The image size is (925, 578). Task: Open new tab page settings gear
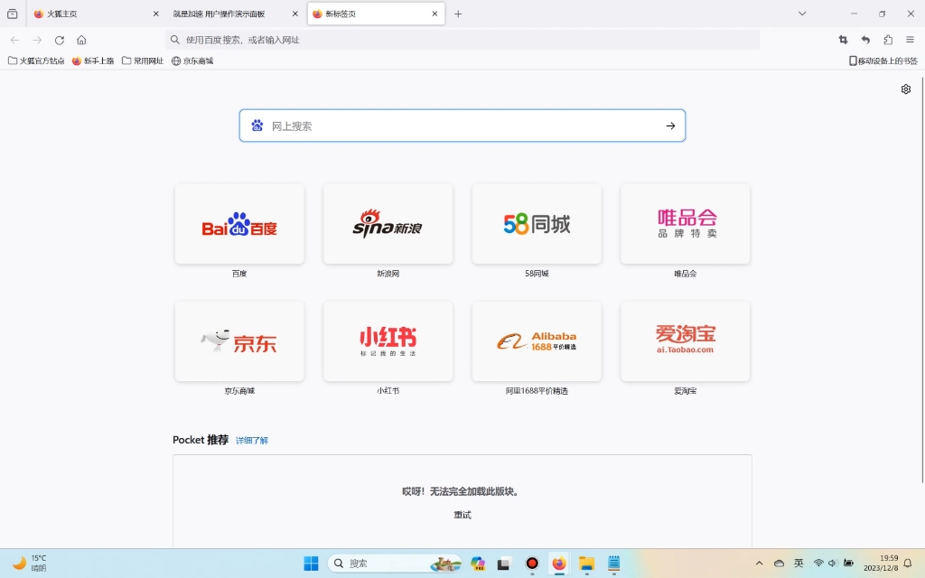[x=905, y=89]
